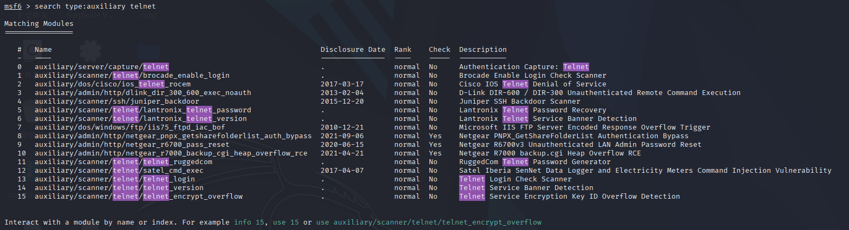Screen dimensions: 849x230
Task: Click the 'Name' column header
Action: [x=43, y=50]
